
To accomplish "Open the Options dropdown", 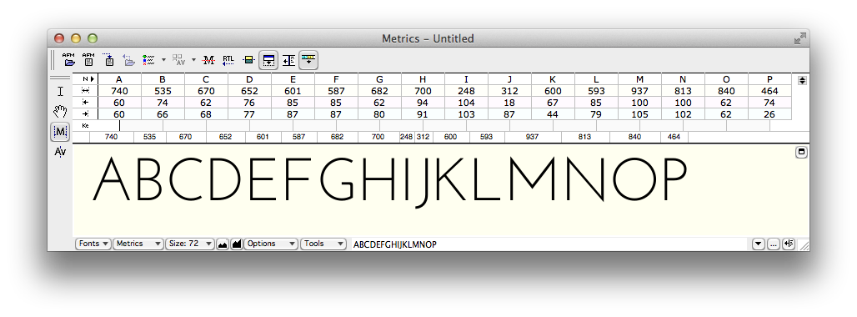I will [x=271, y=244].
